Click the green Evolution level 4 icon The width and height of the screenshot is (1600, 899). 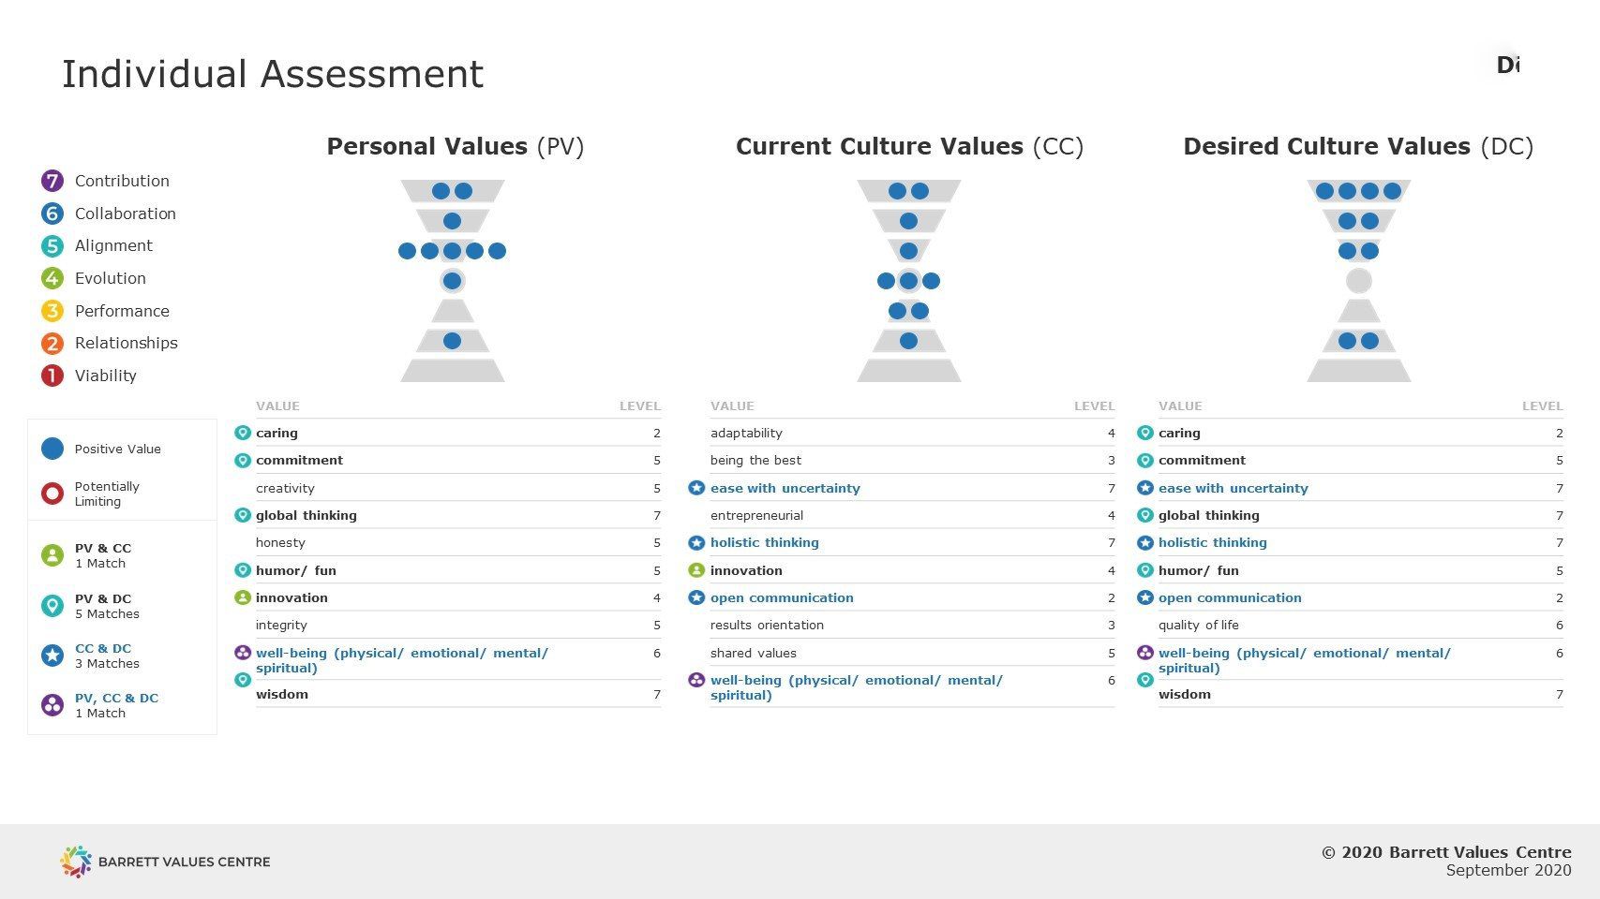[x=52, y=278]
